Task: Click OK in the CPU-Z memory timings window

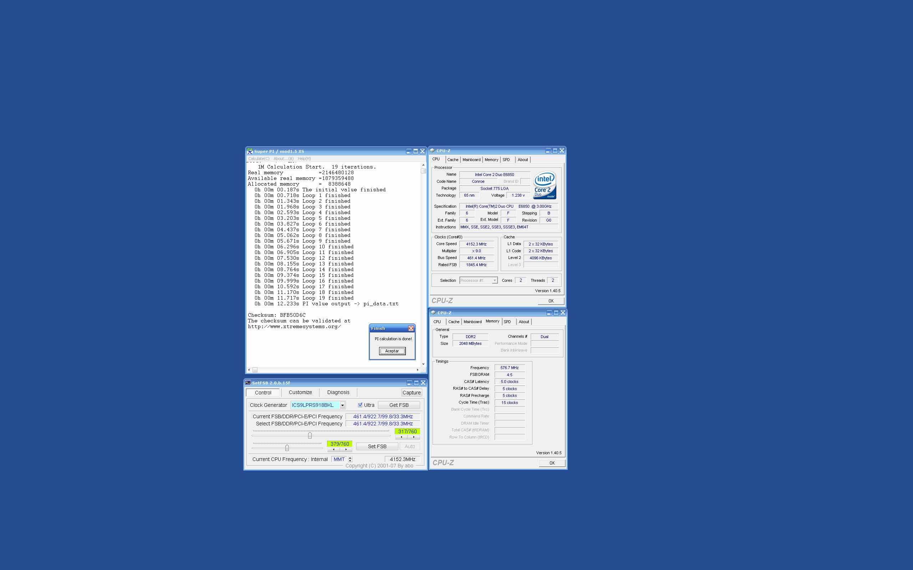Action: 552,463
